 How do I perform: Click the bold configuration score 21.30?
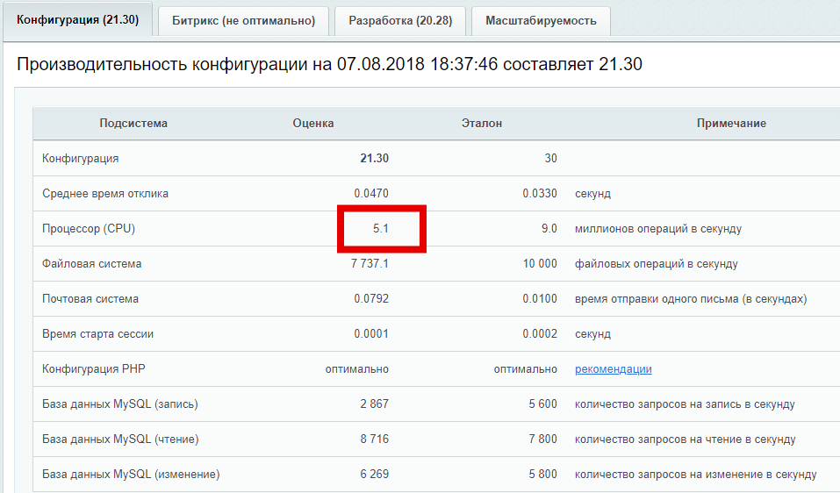(374, 159)
